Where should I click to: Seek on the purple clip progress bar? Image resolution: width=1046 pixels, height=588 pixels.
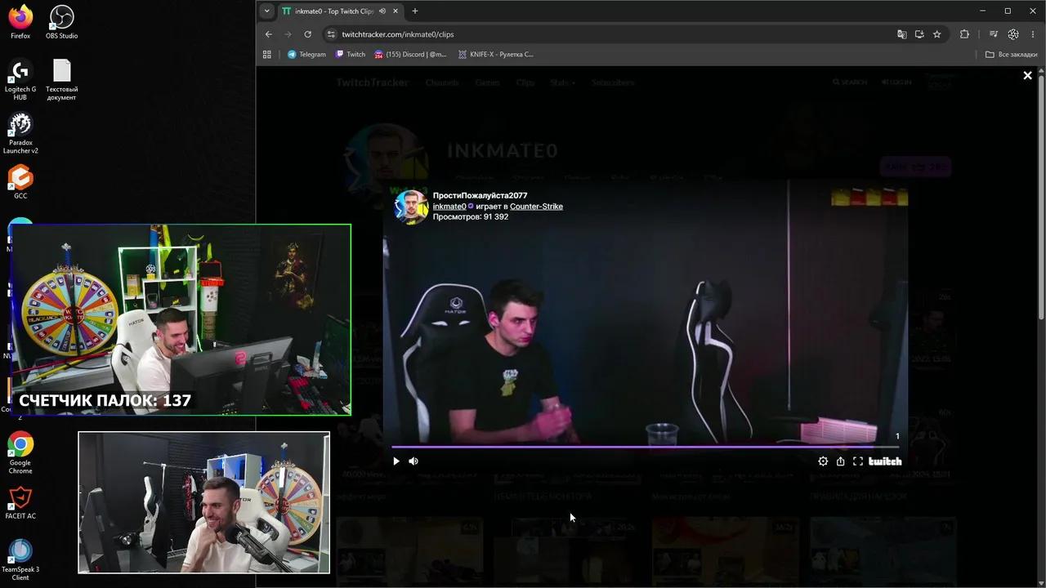pos(646,447)
